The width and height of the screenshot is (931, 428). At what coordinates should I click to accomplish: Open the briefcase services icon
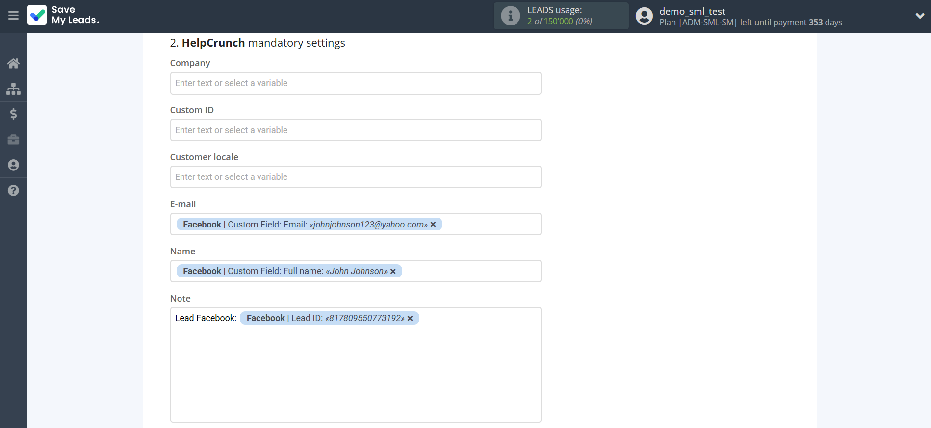(13, 140)
